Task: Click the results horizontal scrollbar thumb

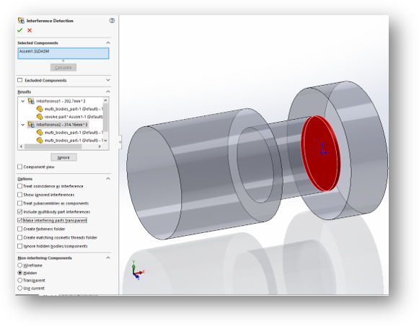Action: [53, 146]
